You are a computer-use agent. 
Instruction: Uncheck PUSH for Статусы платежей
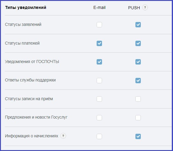click(x=138, y=43)
